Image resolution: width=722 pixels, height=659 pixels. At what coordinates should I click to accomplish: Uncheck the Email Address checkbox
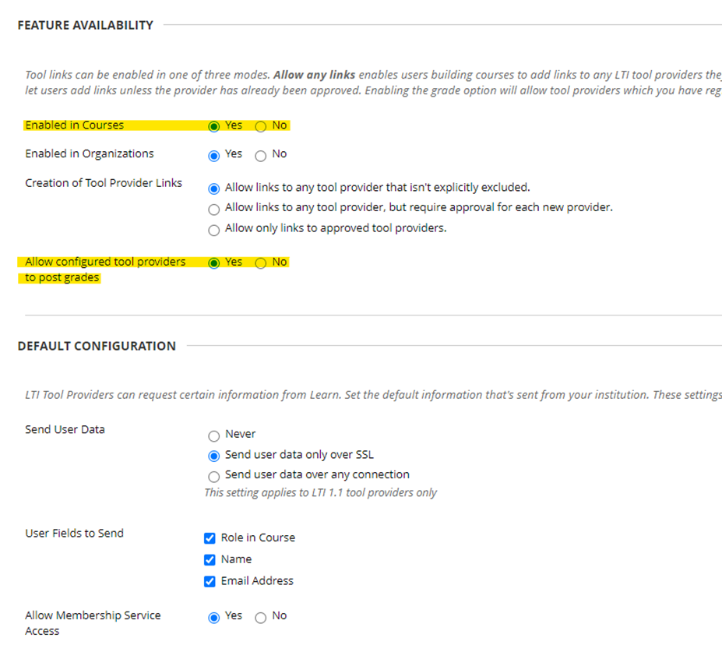click(x=210, y=581)
